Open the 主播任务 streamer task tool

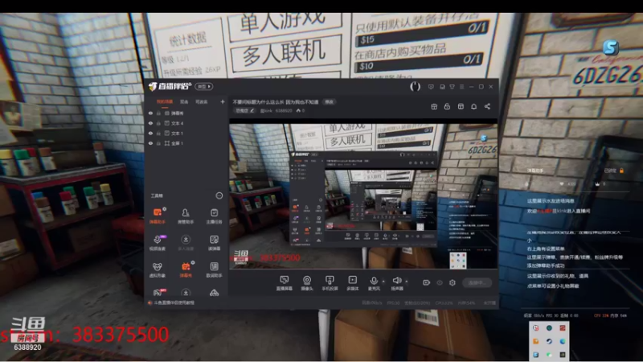coord(214,216)
